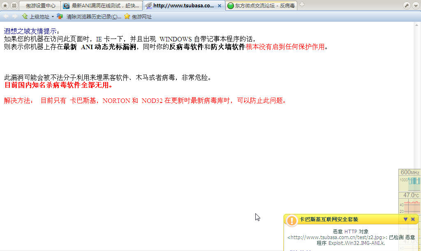
Task: Expand the 上级地址 dropdown arrow
Action: (x=53, y=16)
